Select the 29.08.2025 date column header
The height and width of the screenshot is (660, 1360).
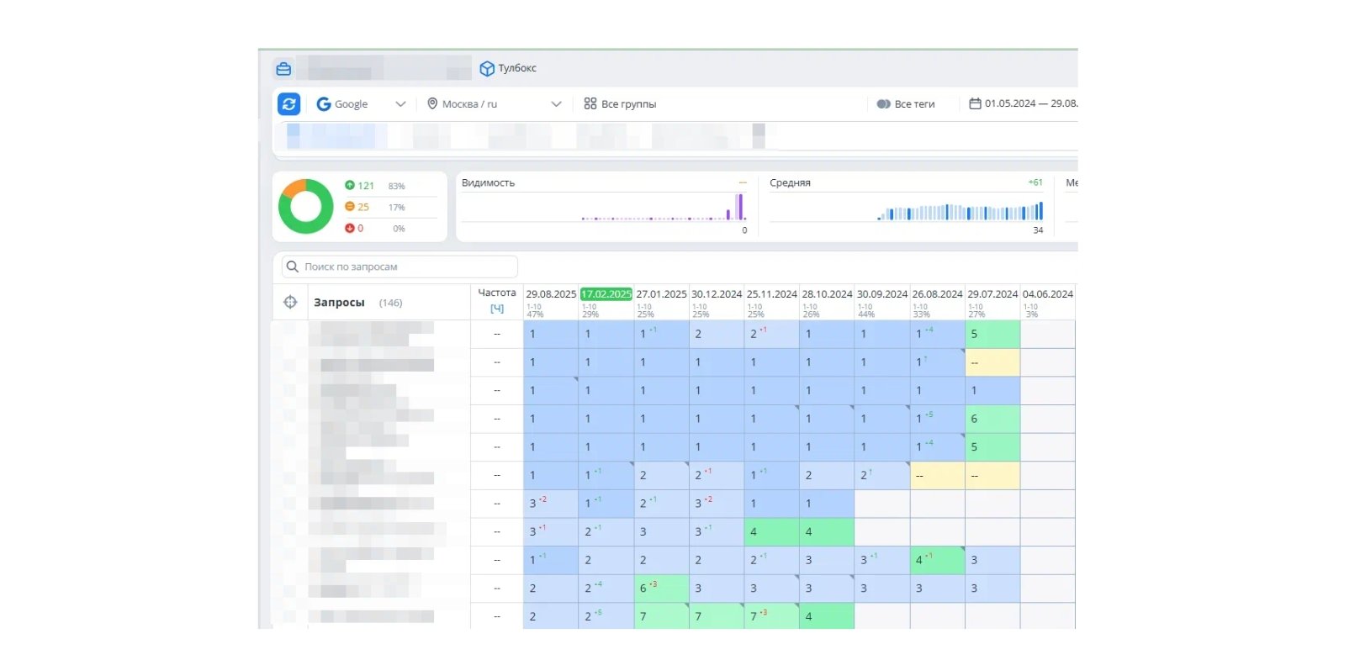[x=551, y=294]
